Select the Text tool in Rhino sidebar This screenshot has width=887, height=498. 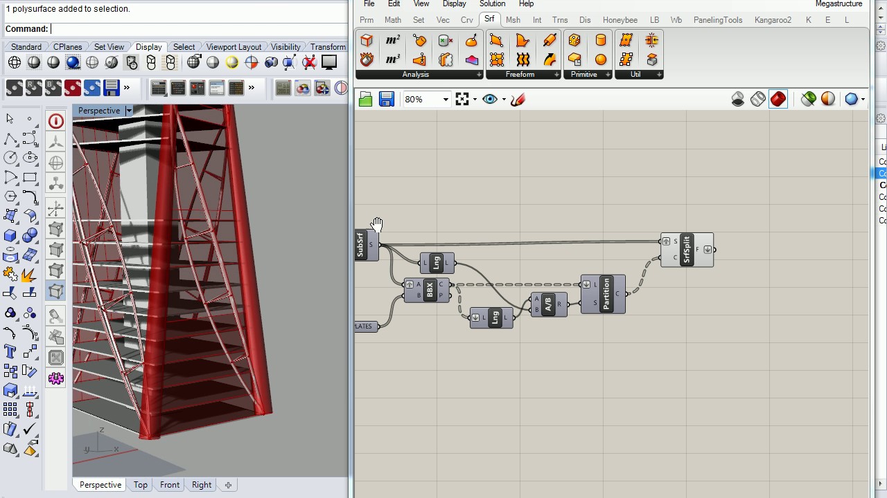click(10, 351)
